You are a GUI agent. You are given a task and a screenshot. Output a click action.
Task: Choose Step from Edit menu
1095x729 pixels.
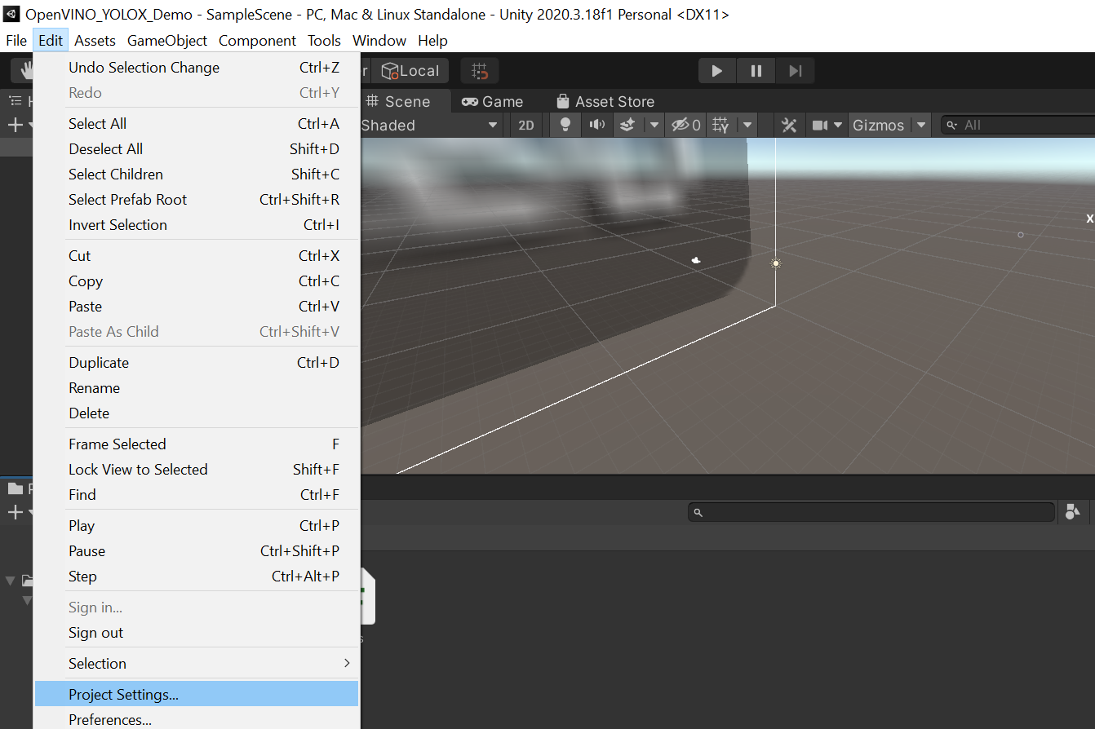(x=197, y=577)
